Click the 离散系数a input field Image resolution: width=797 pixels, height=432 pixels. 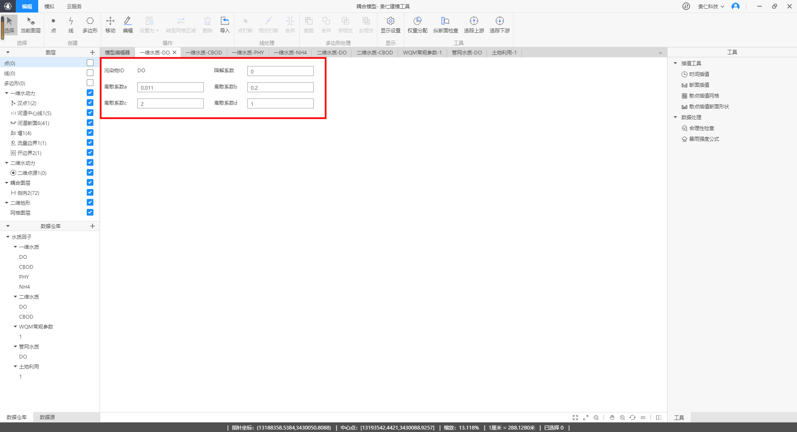point(170,87)
